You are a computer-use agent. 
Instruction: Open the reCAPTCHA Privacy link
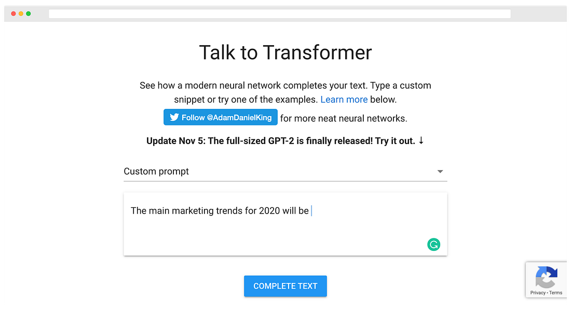(x=537, y=293)
